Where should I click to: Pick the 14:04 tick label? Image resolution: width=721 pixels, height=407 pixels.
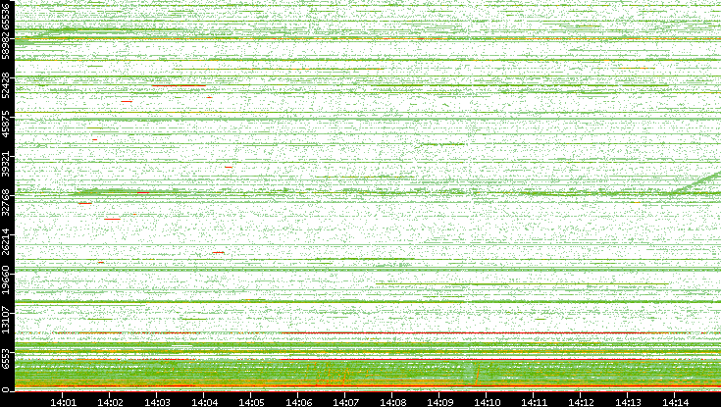204,402
